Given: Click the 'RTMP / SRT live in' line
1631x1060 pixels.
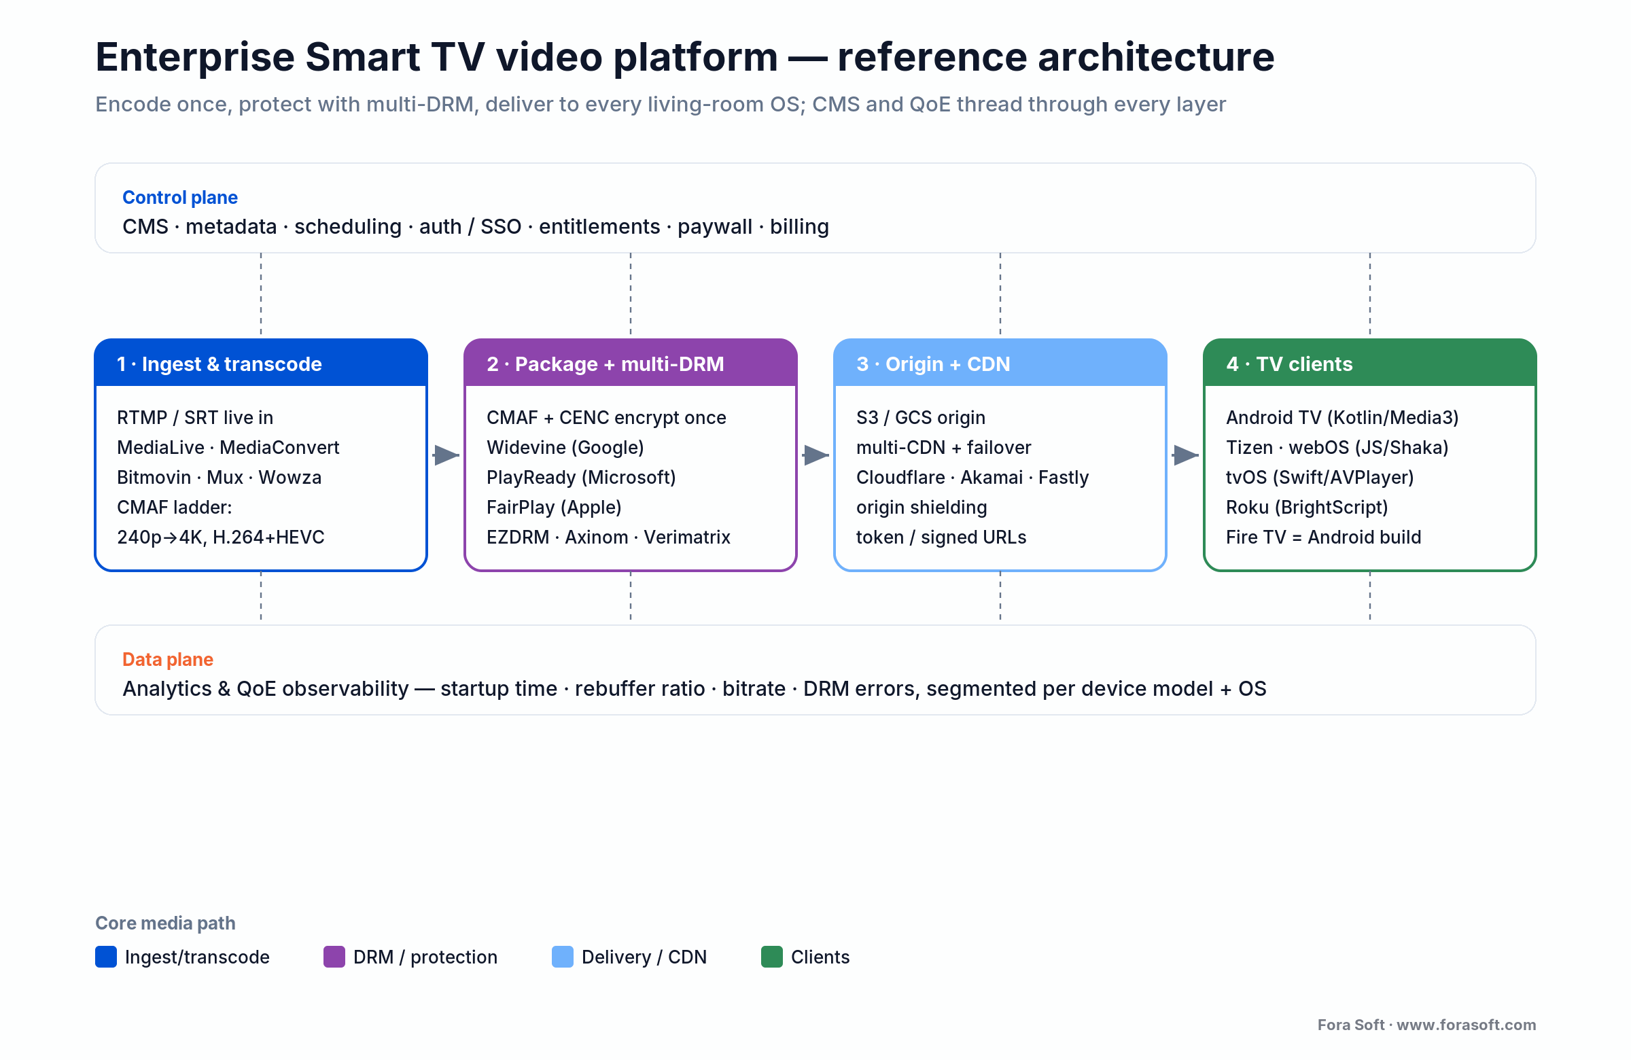Looking at the screenshot, I should point(195,417).
